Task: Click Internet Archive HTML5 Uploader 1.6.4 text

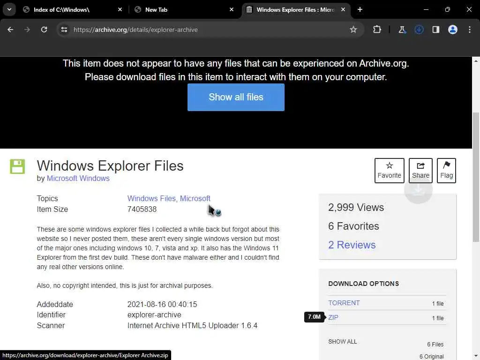Action: pyautogui.click(x=192, y=326)
